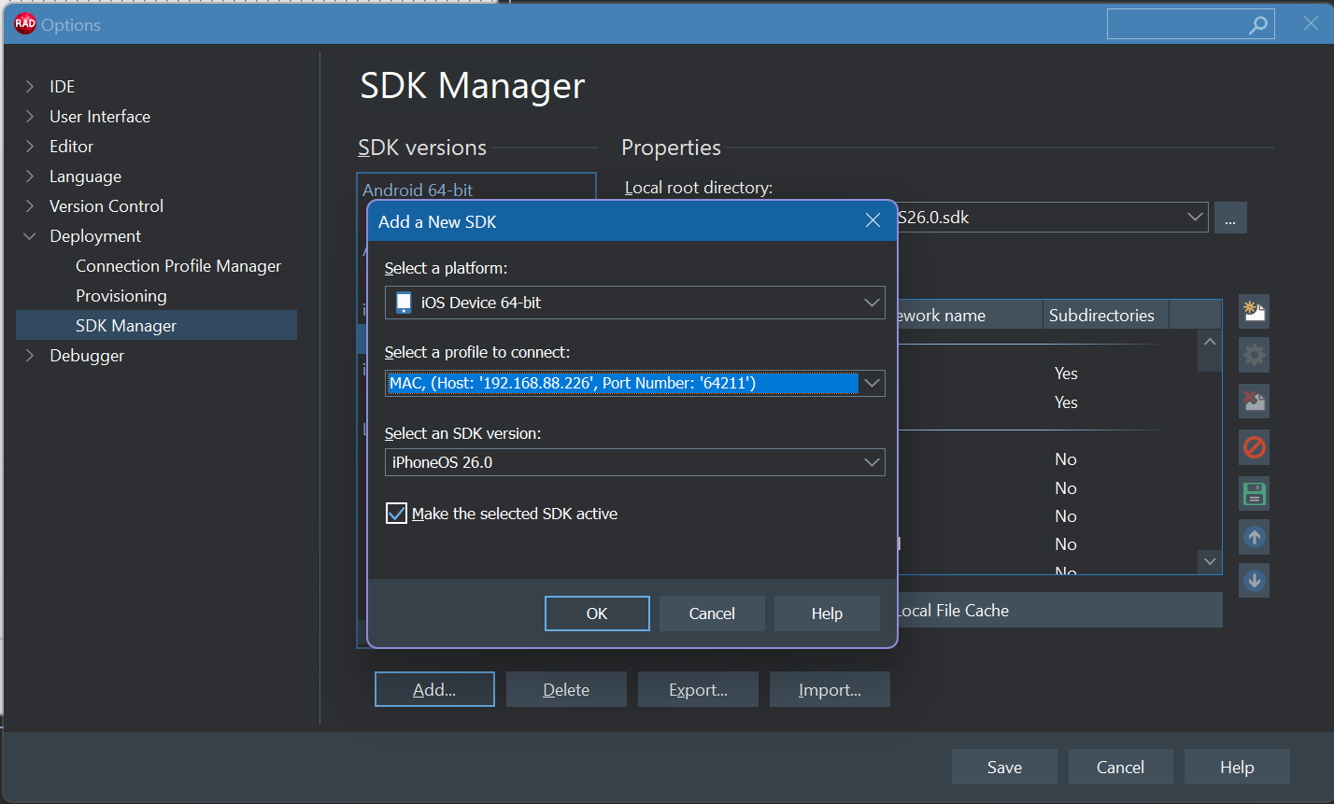Click the RAD Studio logo in the Options title bar

tap(25, 24)
